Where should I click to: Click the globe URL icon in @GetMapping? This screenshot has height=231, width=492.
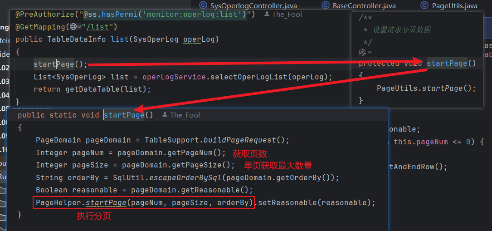(73, 27)
